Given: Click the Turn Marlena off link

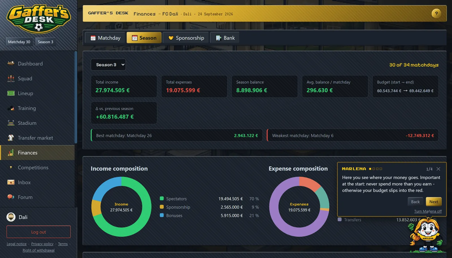Looking at the screenshot, I should click(428, 211).
